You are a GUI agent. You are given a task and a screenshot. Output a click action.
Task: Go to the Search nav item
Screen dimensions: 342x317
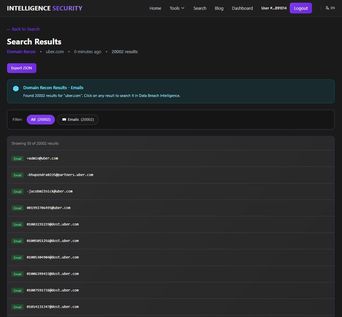pos(199,8)
